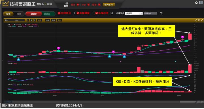Viewport: 204px width, 109px height.
Task: Go to page 1 at the bottom left
Action: coord(5,102)
